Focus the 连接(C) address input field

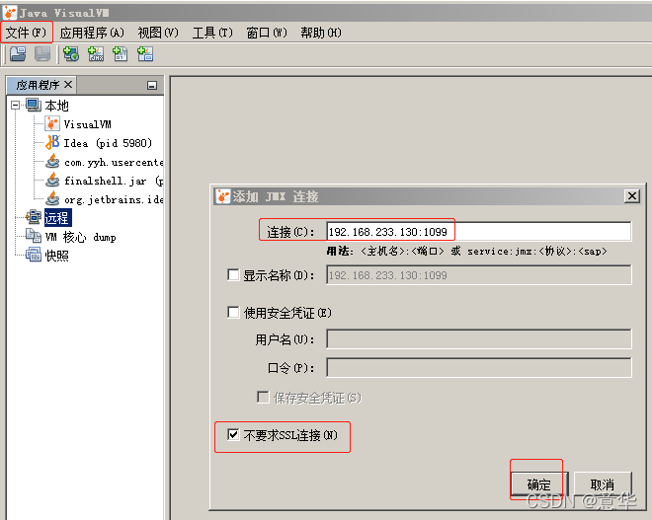[x=478, y=231]
